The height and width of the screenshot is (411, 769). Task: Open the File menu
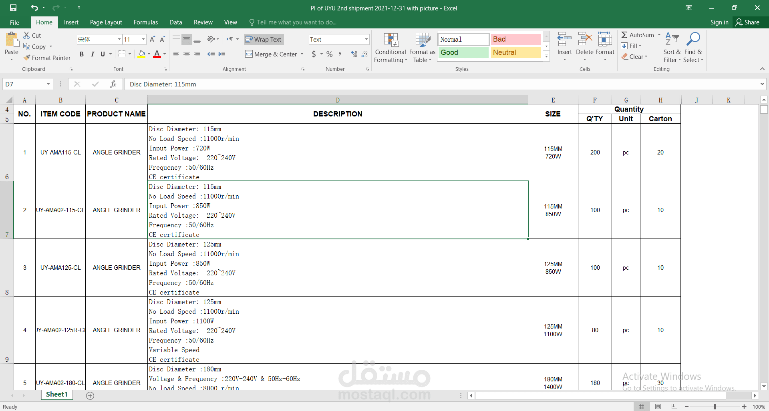click(14, 22)
